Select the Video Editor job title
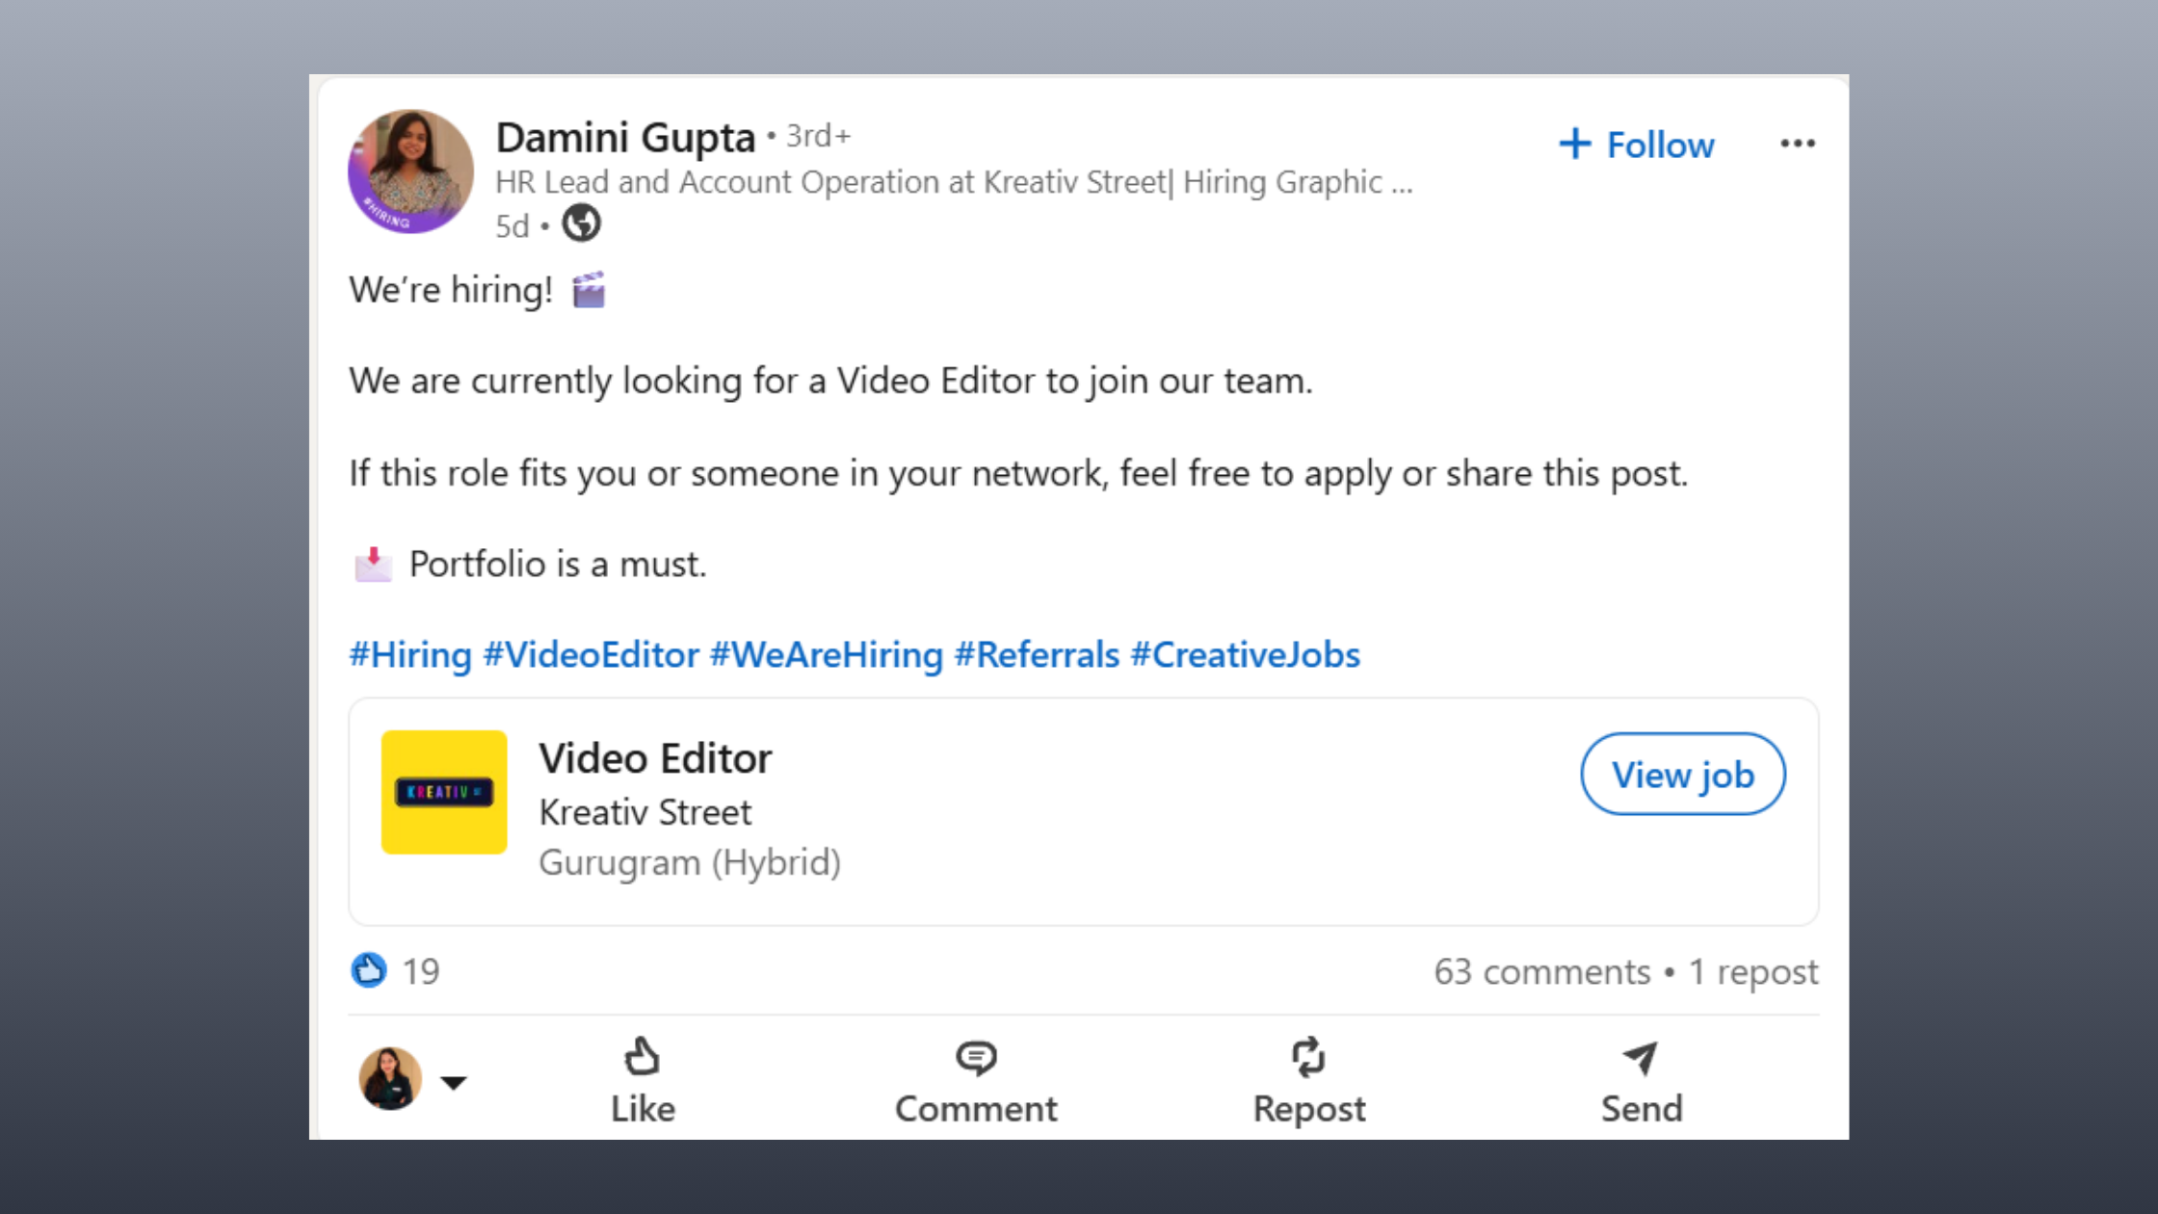Image resolution: width=2158 pixels, height=1214 pixels. (656, 758)
